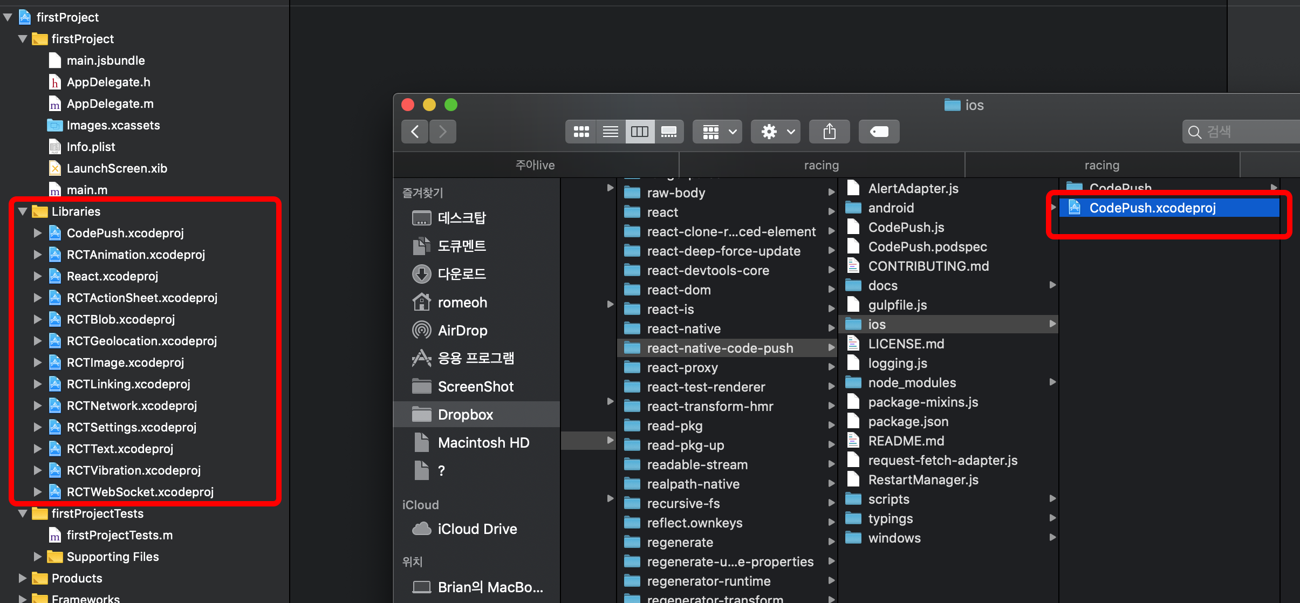Expand Supporting Files group

37,557
